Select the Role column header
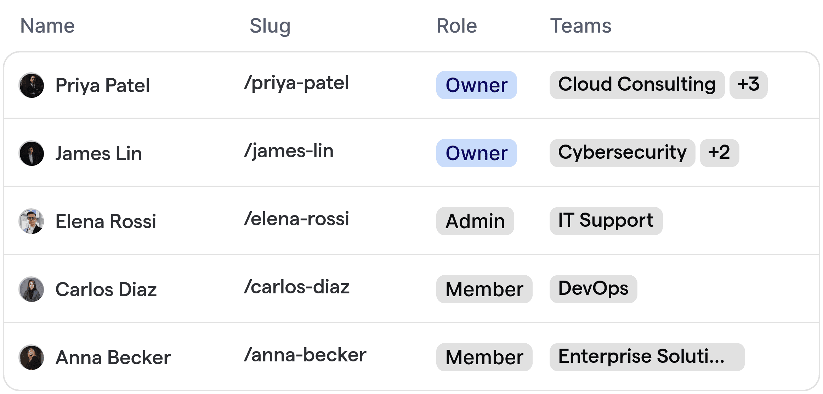823x394 pixels. (x=456, y=25)
